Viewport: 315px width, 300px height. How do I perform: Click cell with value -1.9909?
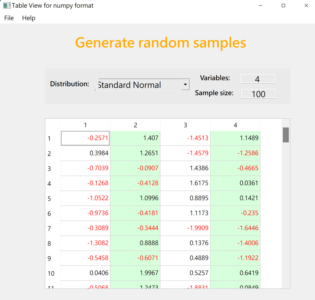pos(185,228)
